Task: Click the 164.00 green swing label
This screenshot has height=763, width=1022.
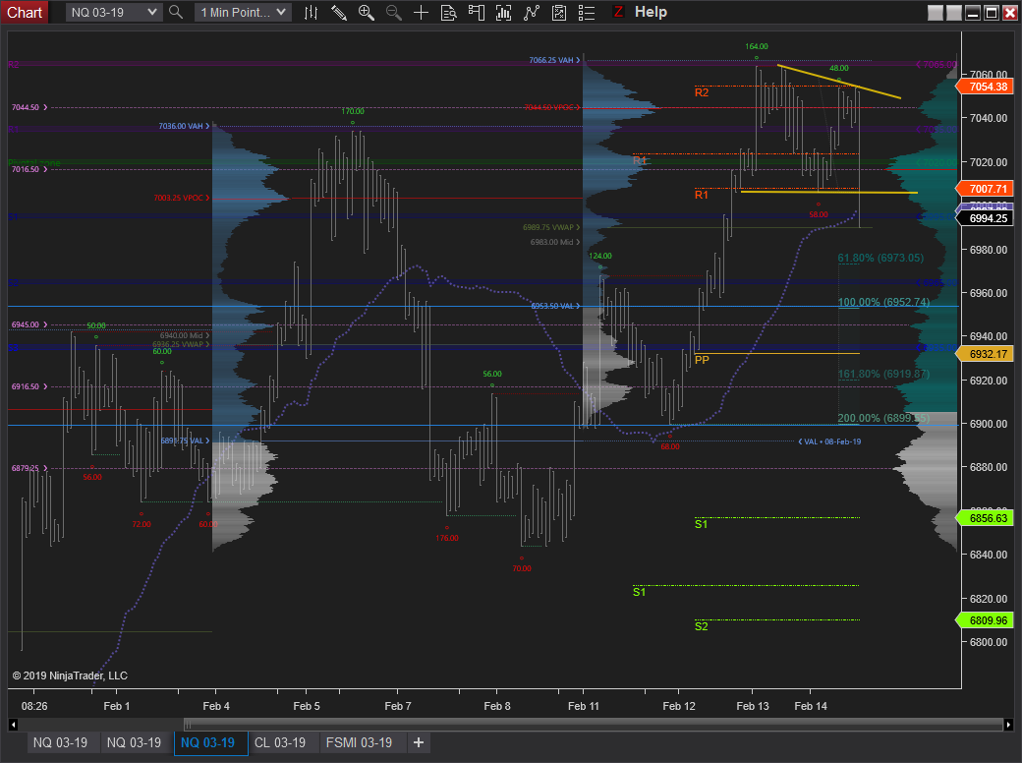Action: click(x=757, y=46)
